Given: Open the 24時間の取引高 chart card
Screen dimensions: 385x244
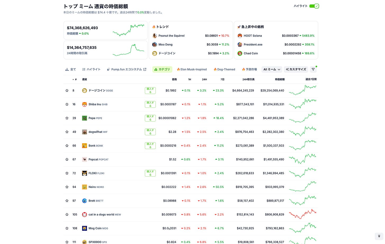Looking at the screenshot, I should click(x=106, y=50).
